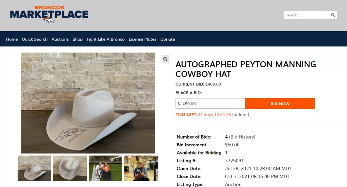Select the second thumbnail showing hat top
This screenshot has height=187, width=347.
coord(70,168)
